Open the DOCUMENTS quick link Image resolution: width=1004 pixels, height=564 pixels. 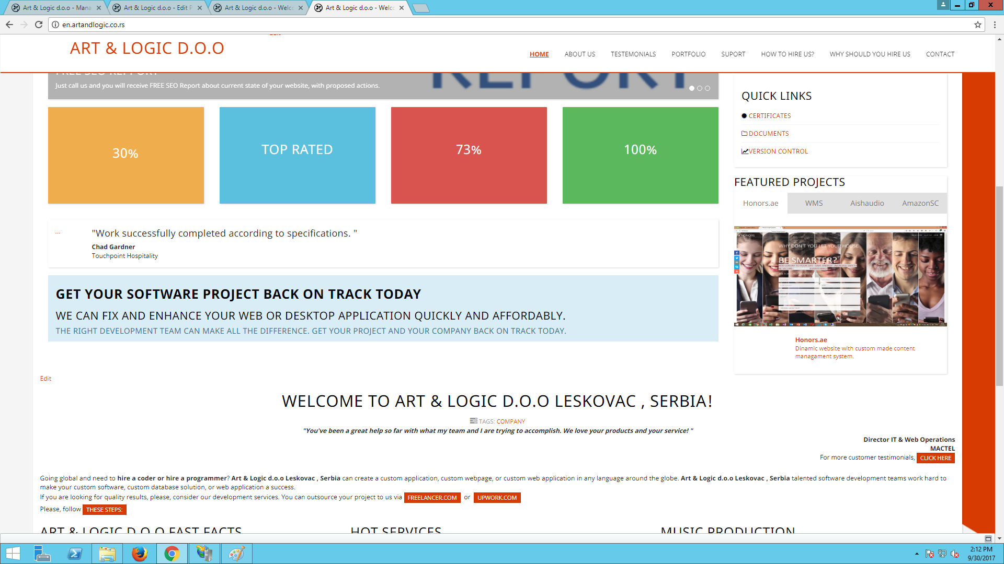pyautogui.click(x=769, y=134)
